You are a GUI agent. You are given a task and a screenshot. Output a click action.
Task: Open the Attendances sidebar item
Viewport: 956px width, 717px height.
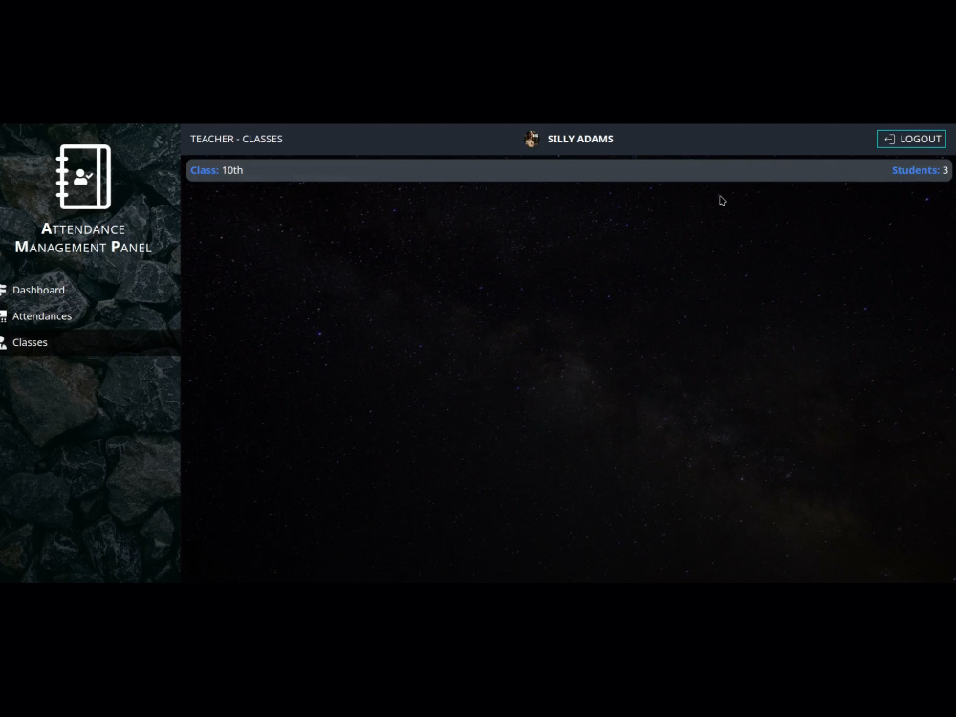pyautogui.click(x=90, y=315)
